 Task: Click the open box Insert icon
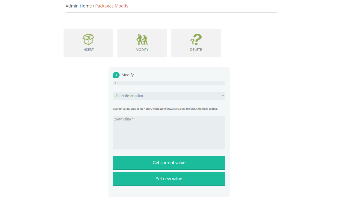click(88, 39)
